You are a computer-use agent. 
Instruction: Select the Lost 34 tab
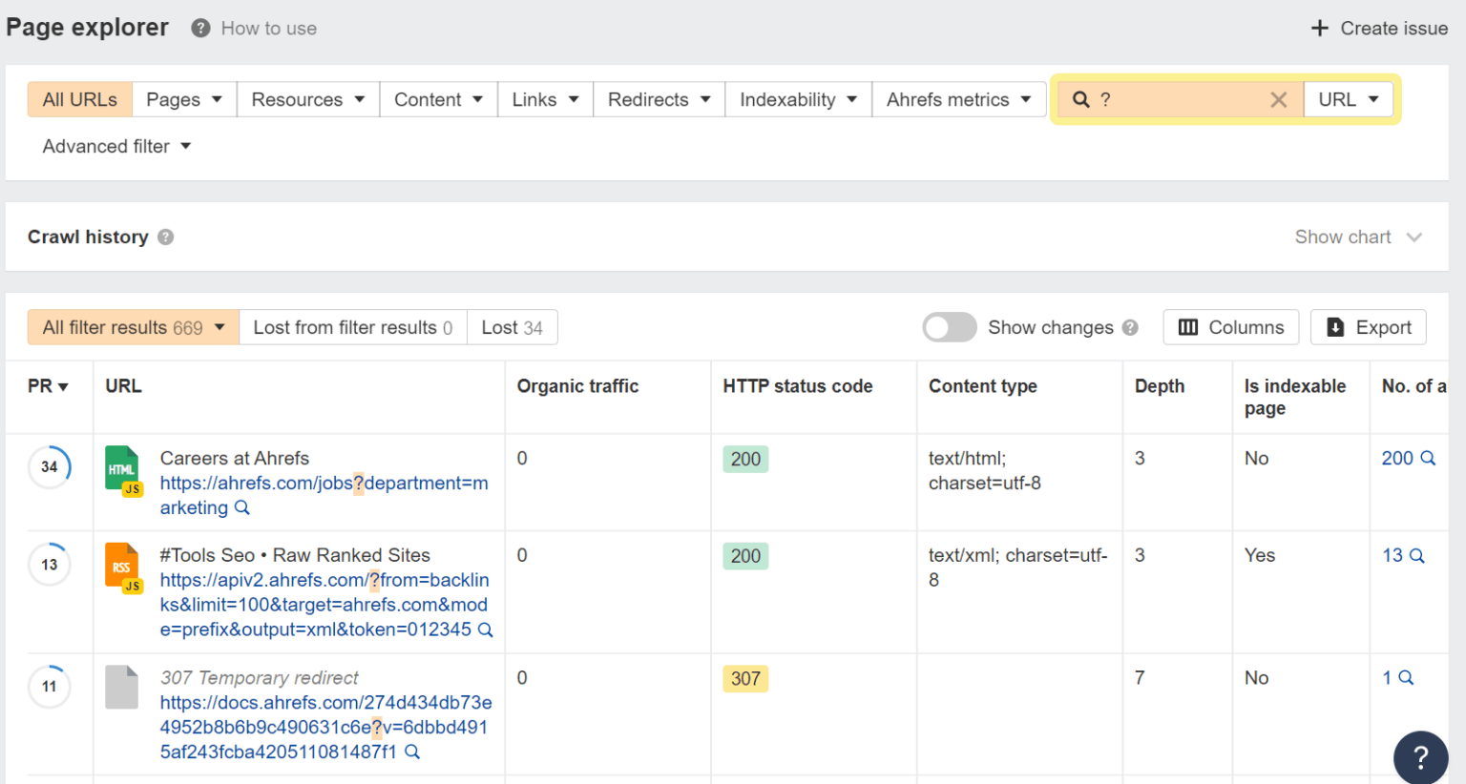[512, 327]
